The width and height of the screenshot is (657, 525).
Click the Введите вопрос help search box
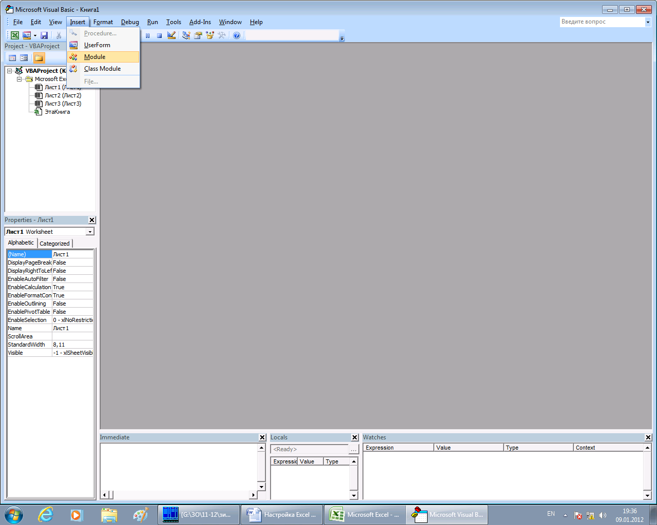603,22
